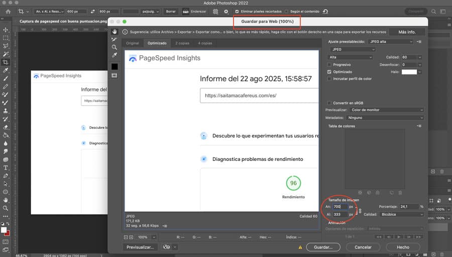Select the Polygonal Lasso tool
Image resolution: width=452 pixels, height=257 pixels.
(6, 46)
